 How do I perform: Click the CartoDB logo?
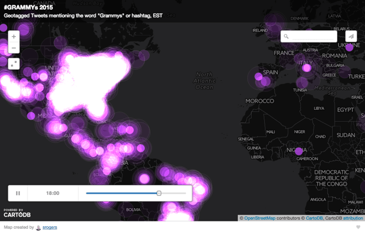(17, 213)
